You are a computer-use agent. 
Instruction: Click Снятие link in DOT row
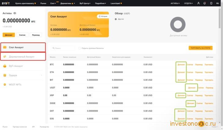tap(190, 111)
